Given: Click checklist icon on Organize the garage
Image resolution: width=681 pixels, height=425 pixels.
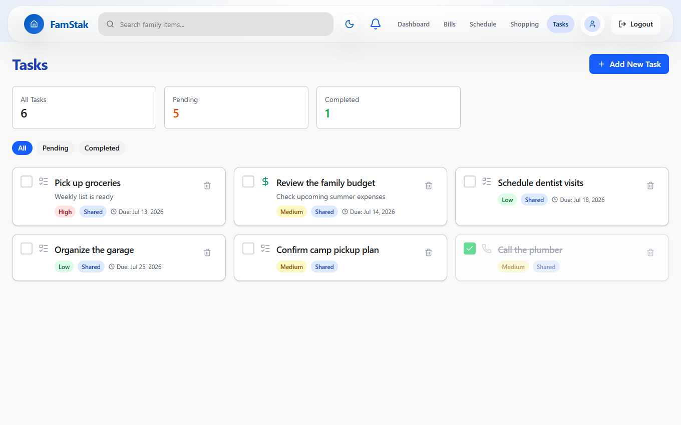Looking at the screenshot, I should tap(44, 248).
